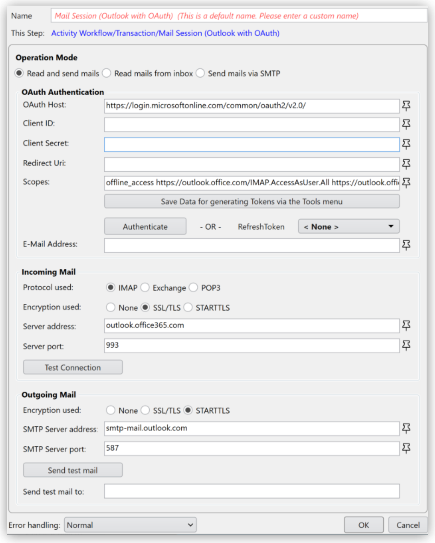Image resolution: width=435 pixels, height=543 pixels.
Task: Open the RefreshToken dropdown
Action: [x=348, y=227]
